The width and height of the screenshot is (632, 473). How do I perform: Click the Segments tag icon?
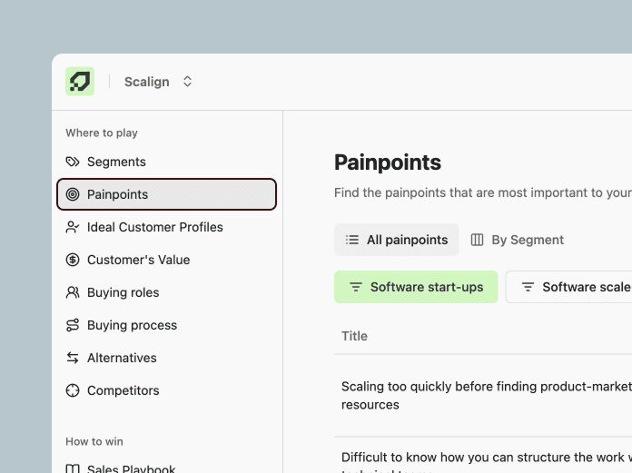coord(73,162)
